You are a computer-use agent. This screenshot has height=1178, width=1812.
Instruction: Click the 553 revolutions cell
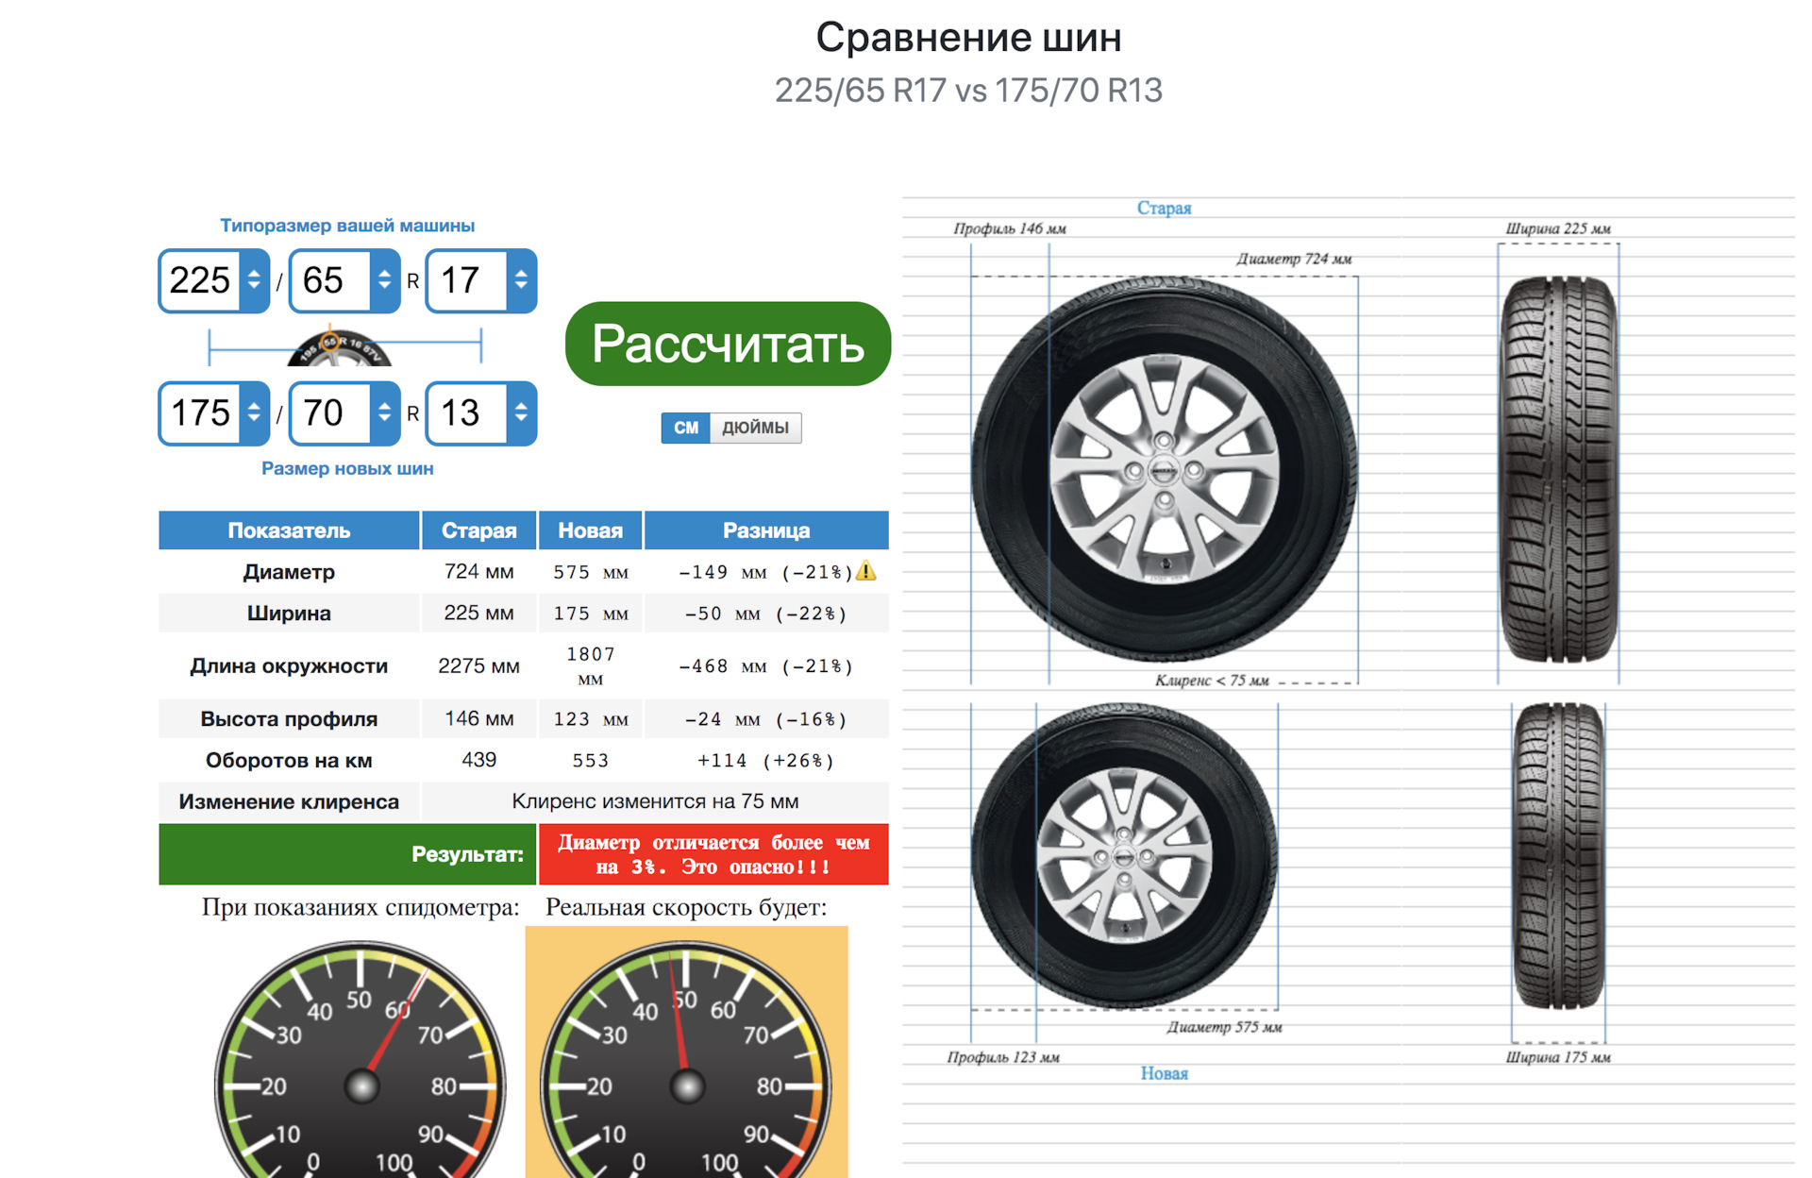click(590, 761)
